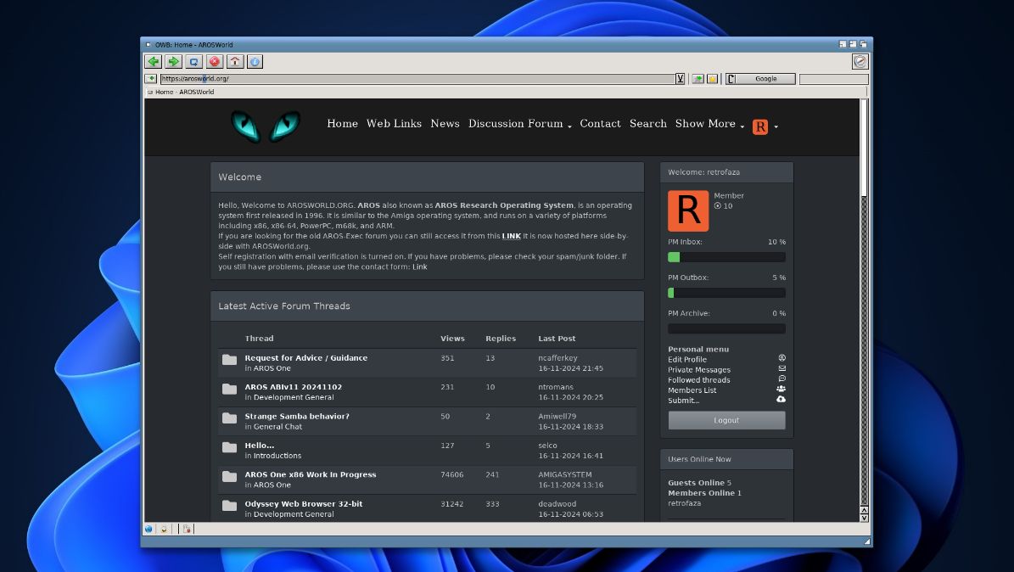Reload the page using the blue reload icon
This screenshot has width=1014, height=572.
194,61
